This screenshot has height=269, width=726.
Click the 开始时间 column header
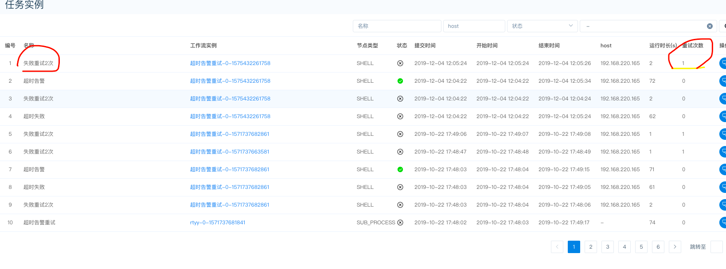pyautogui.click(x=487, y=46)
